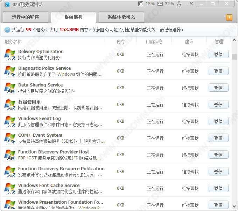Close the 360 Task Manager window
Viewport: 238px width, 211px height.
[x=226, y=4]
